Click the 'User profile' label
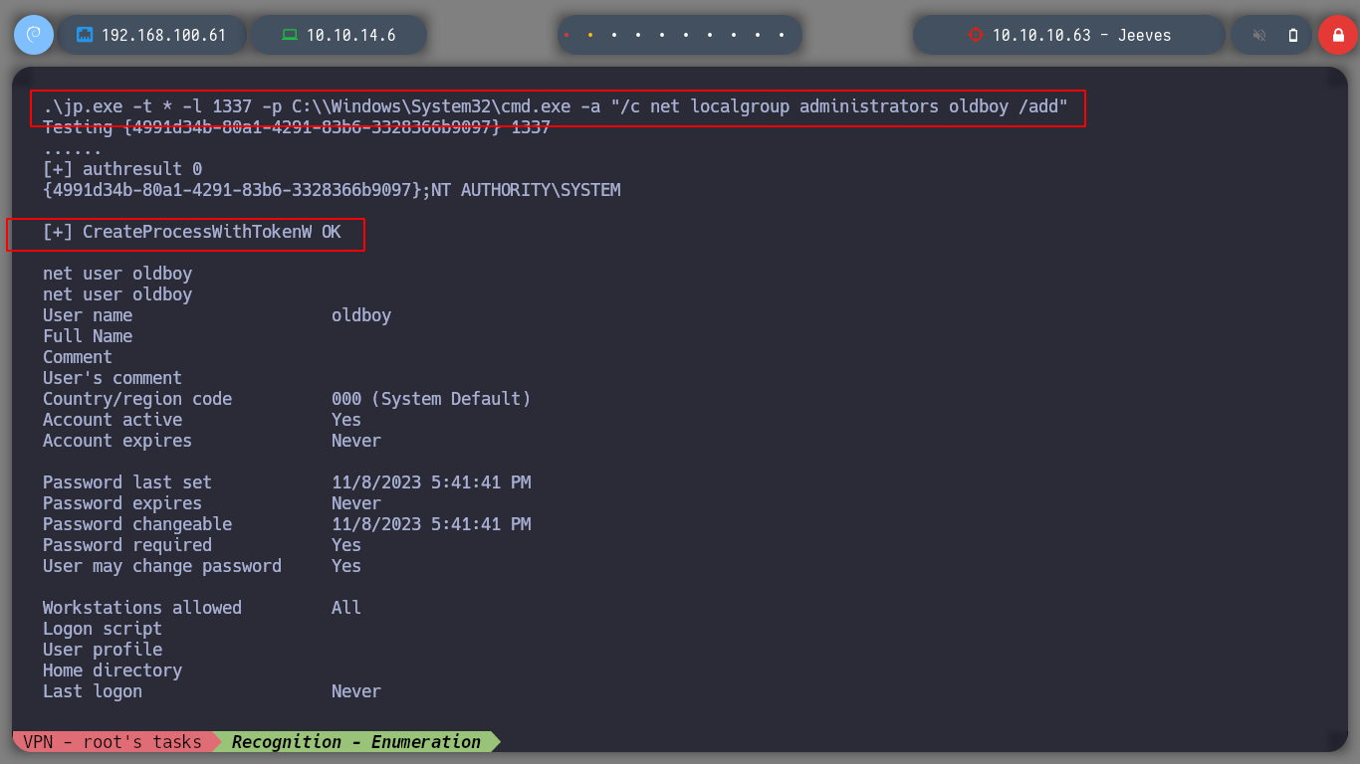 tap(103, 650)
